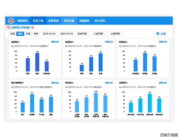Screen dimensions: 178x137
Task: Open the 房源查询 menu
Action: [x=22, y=21]
